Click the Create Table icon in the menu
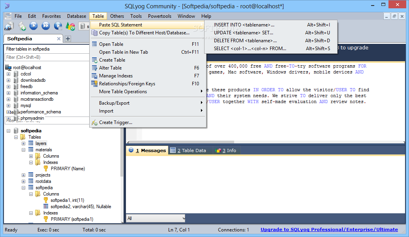Image resolution: width=409 pixels, height=237 pixels. coord(94,60)
